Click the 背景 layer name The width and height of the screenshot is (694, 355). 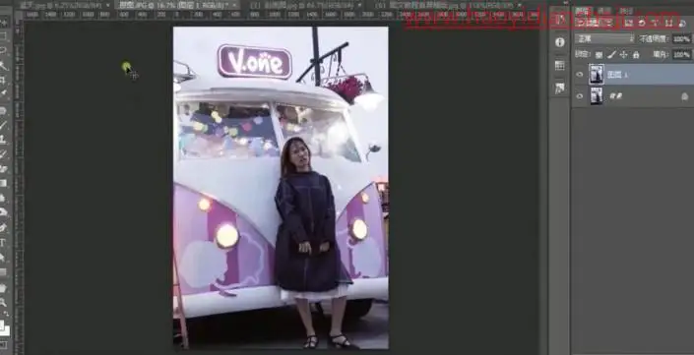(x=615, y=96)
